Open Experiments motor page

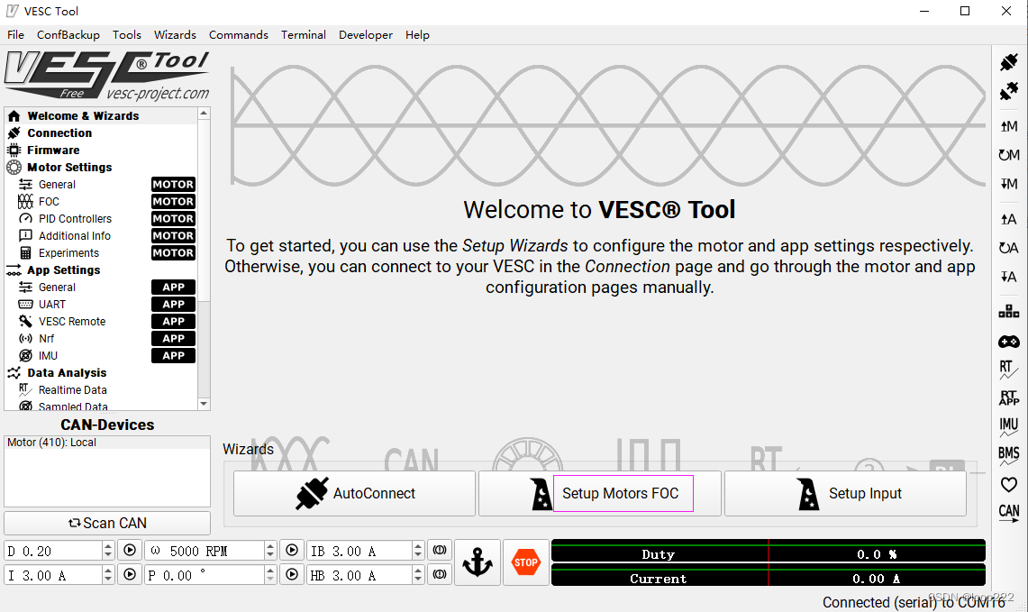101,252
